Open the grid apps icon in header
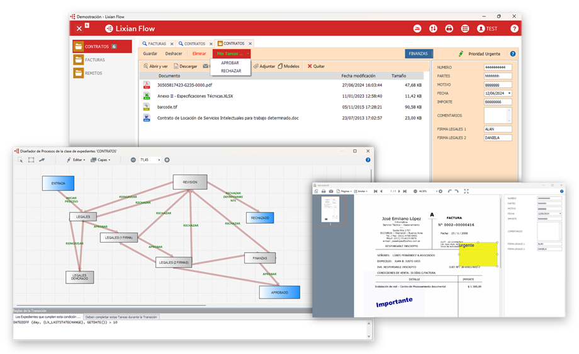 (x=465, y=28)
